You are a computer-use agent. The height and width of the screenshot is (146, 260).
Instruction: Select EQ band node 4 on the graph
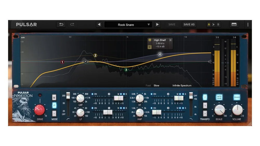pyautogui.click(x=160, y=54)
